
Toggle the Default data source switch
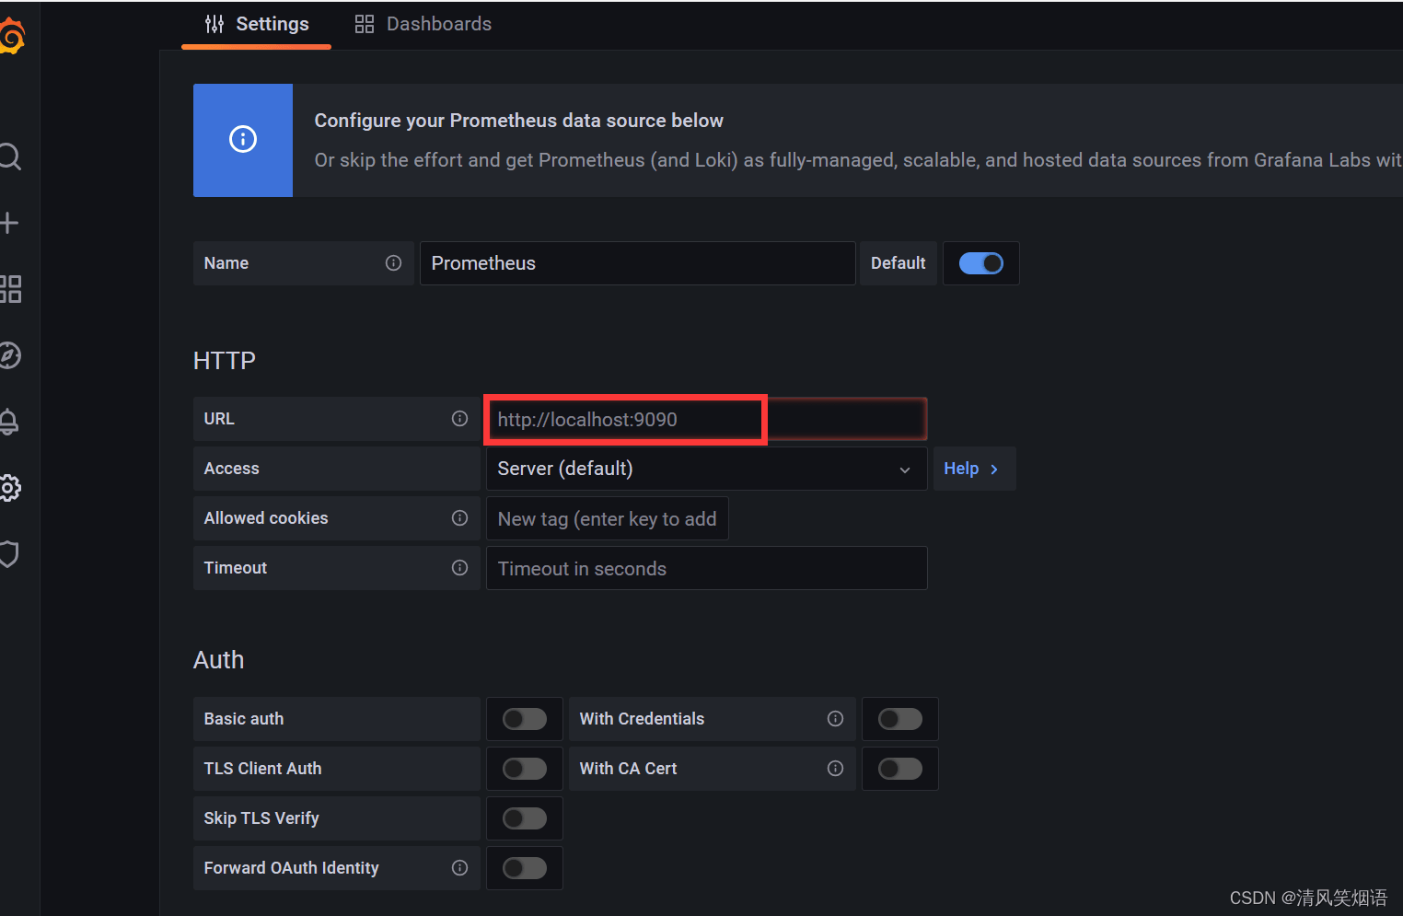click(x=981, y=263)
